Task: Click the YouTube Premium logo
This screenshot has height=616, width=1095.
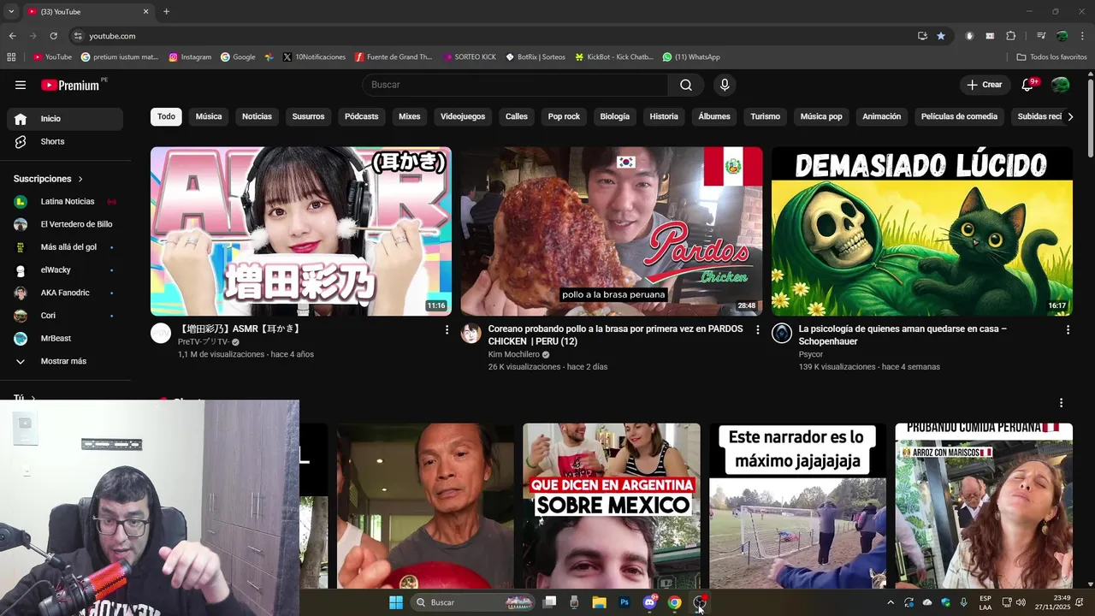Action: (x=70, y=85)
